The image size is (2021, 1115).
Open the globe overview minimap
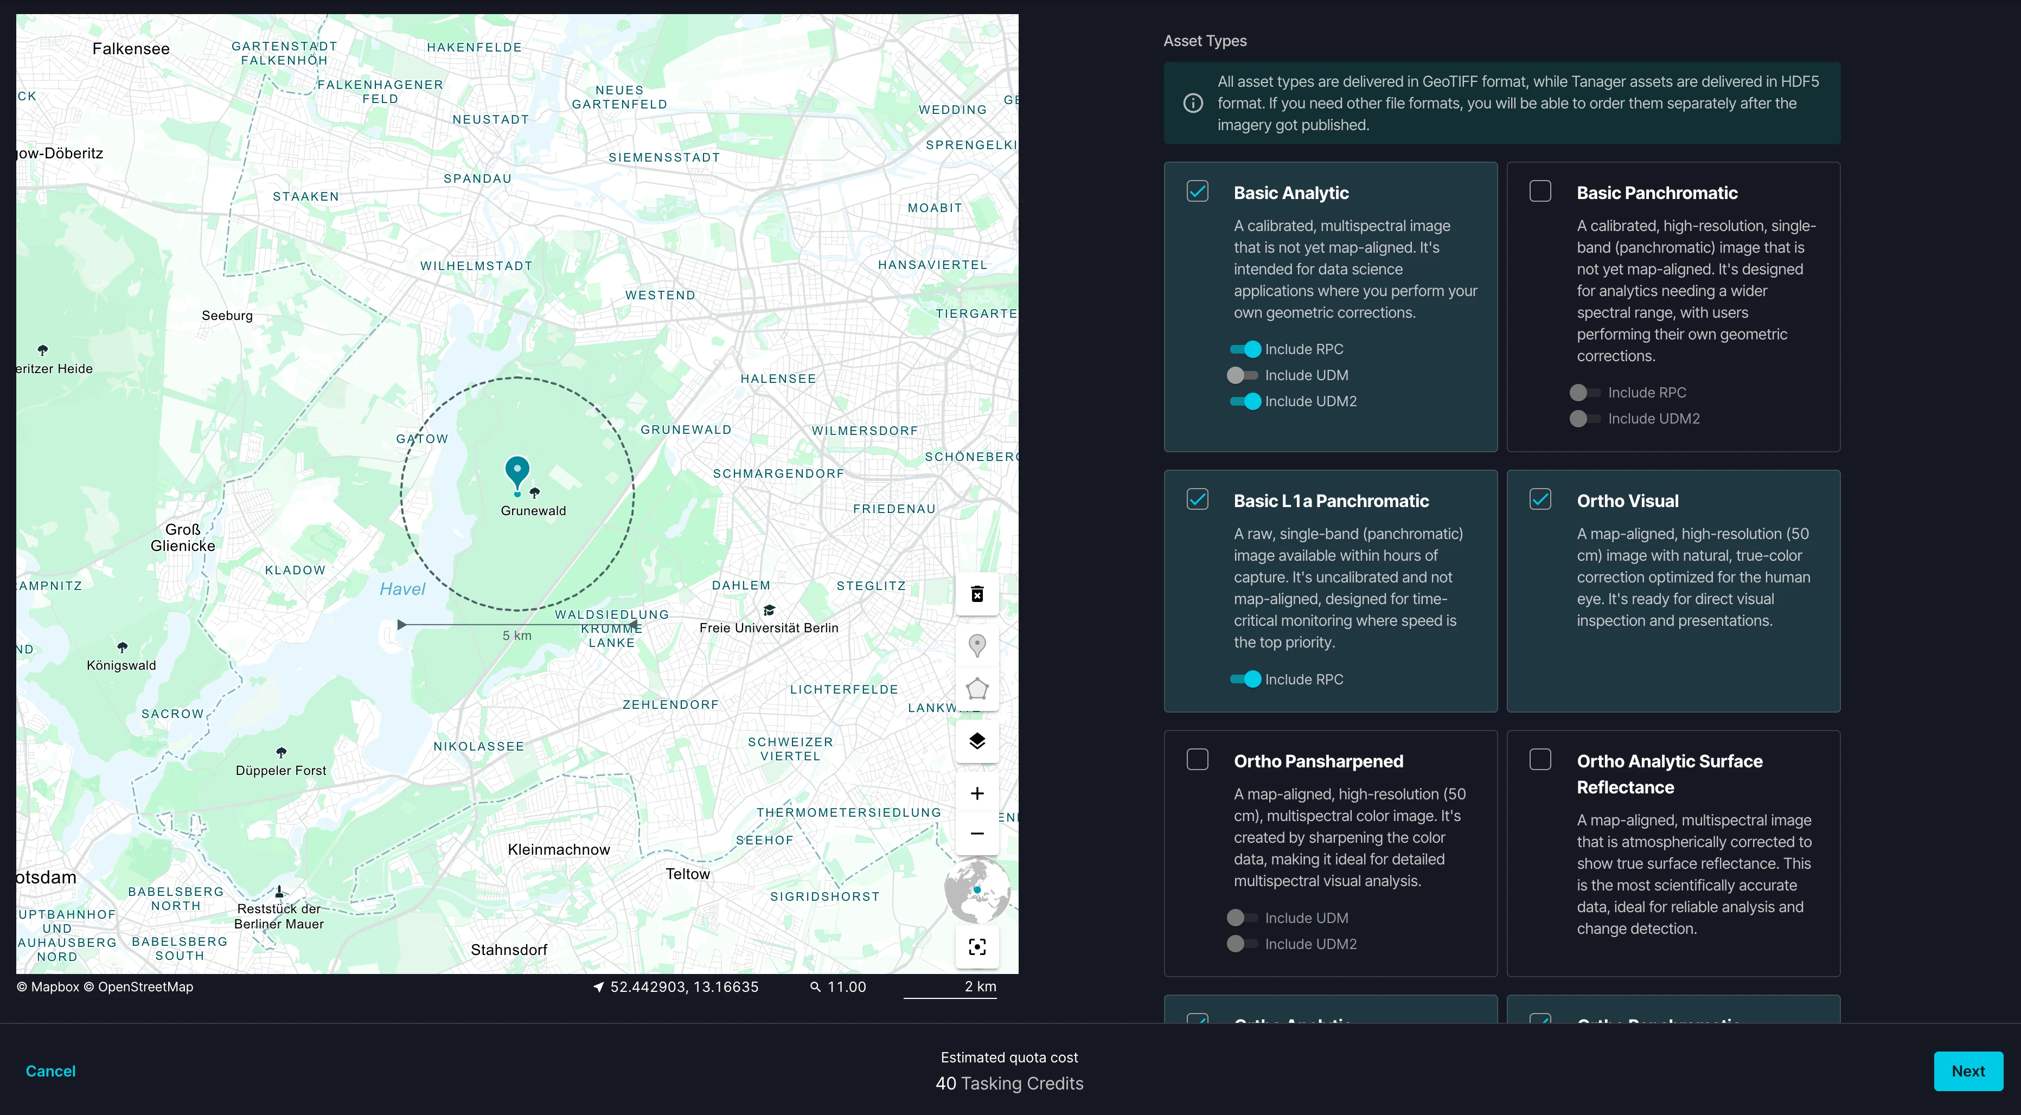pyautogui.click(x=977, y=890)
